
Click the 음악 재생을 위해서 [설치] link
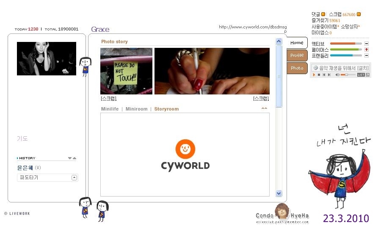pyautogui.click(x=344, y=68)
